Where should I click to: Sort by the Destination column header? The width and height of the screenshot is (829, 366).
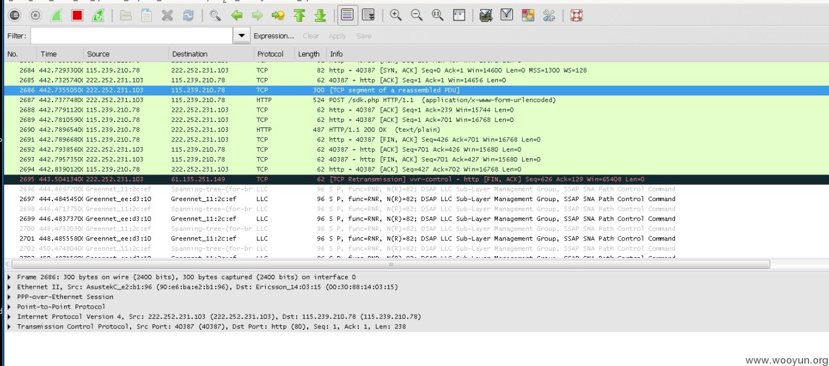tap(211, 54)
